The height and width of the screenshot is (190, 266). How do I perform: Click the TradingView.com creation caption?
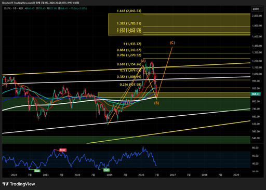pos(41,3)
